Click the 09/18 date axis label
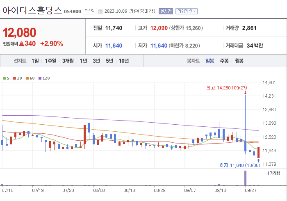Image resolution: width=287 pixels, height=201 pixels. (220, 190)
